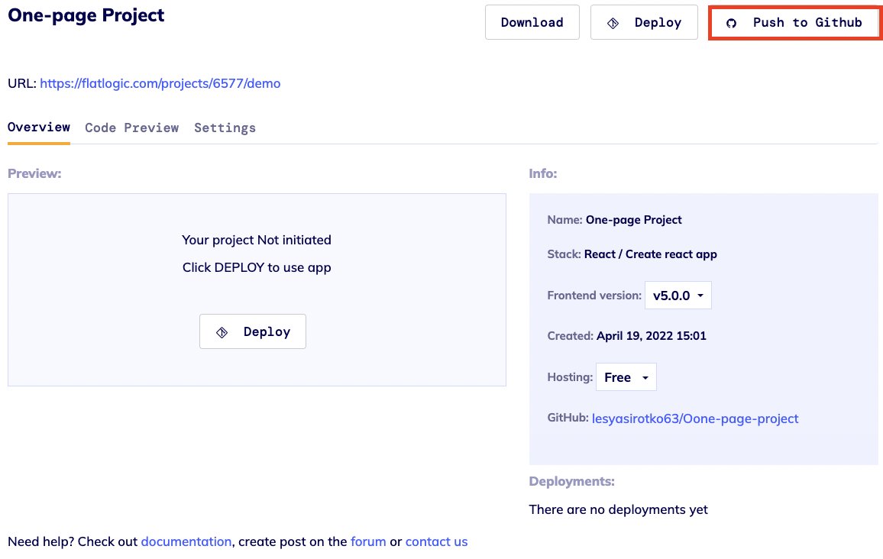The height and width of the screenshot is (559, 883).
Task: Click the One-page Project heading
Action: pyautogui.click(x=86, y=15)
